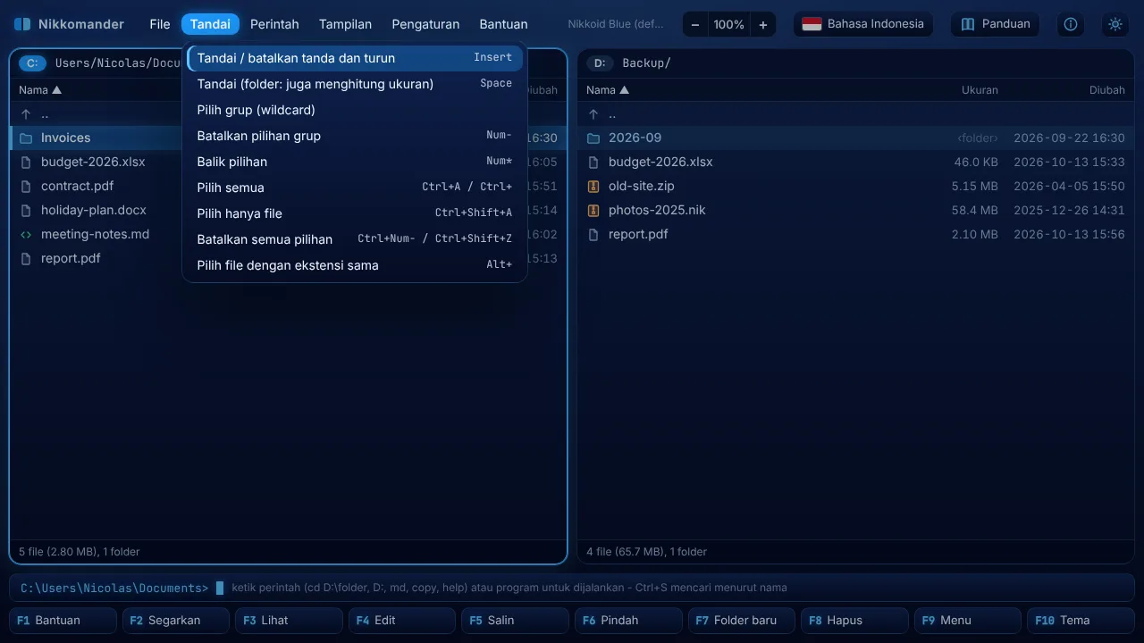Click the F3 Lihat button
The height and width of the screenshot is (643, 1144).
(x=289, y=621)
